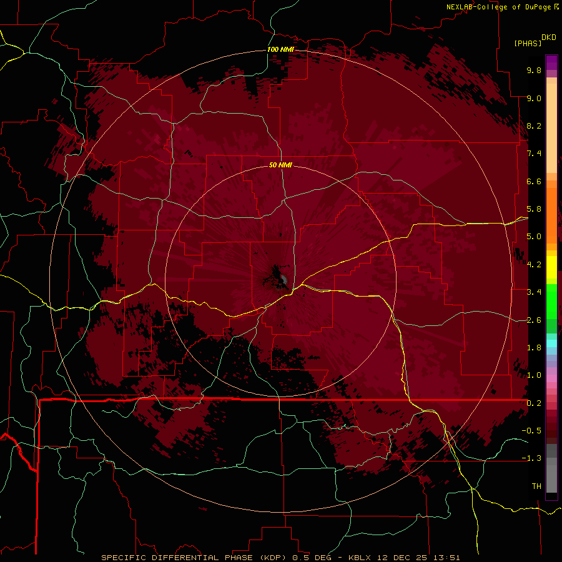The image size is (562, 562).
Task: Select the 7.4 scale value
Action: [534, 154]
